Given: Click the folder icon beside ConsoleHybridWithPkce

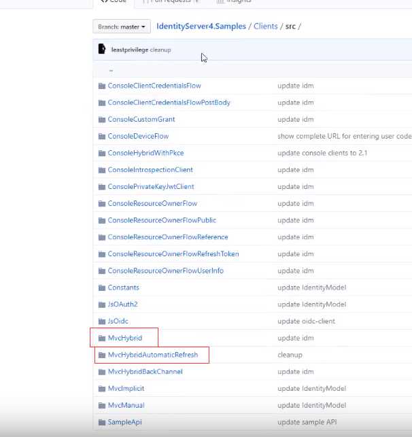Looking at the screenshot, I should coord(102,153).
